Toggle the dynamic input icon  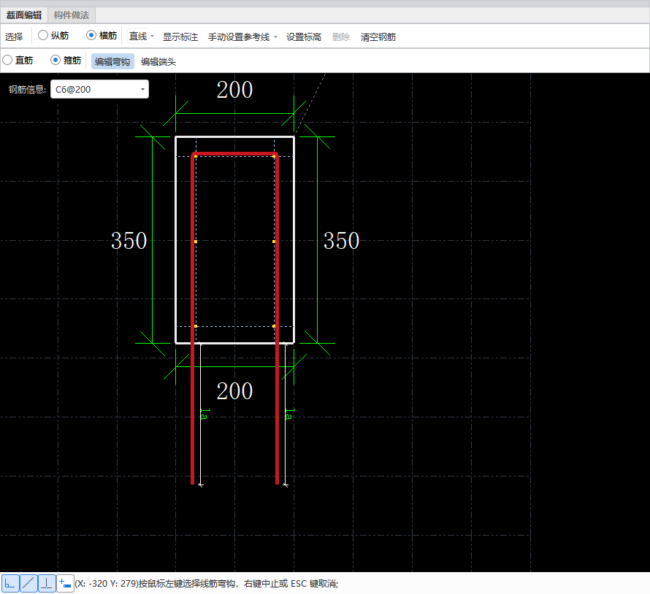(65, 584)
